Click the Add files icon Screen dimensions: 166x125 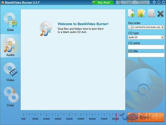point(131,13)
